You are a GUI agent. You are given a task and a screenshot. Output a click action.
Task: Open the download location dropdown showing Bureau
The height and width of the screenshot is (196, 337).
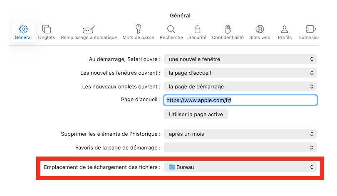point(240,167)
